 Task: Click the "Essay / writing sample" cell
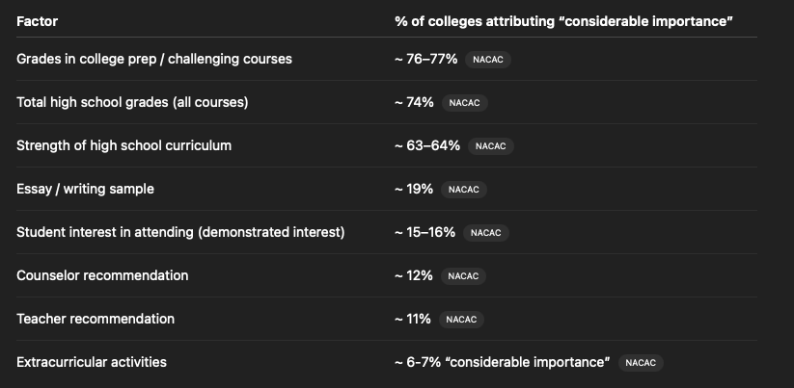pos(85,189)
